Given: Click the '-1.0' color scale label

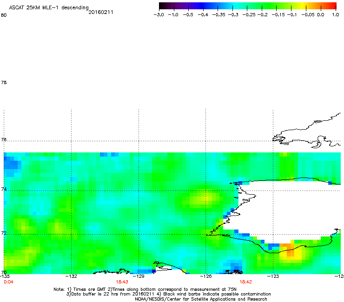Looking at the screenshot, I should (x=173, y=15).
